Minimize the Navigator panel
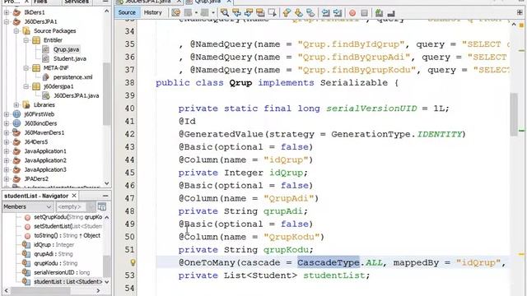The image size is (527, 296). (x=105, y=196)
